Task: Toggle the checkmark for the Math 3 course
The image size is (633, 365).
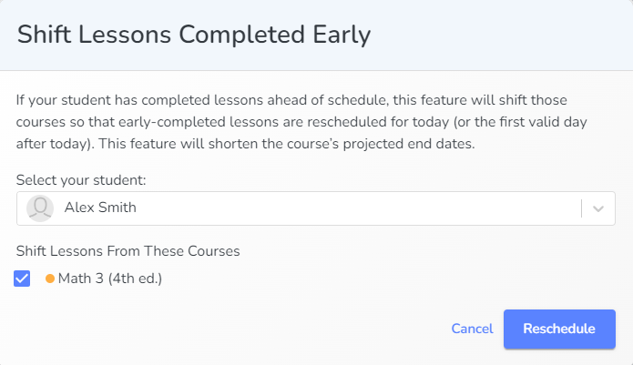Action: (x=22, y=279)
